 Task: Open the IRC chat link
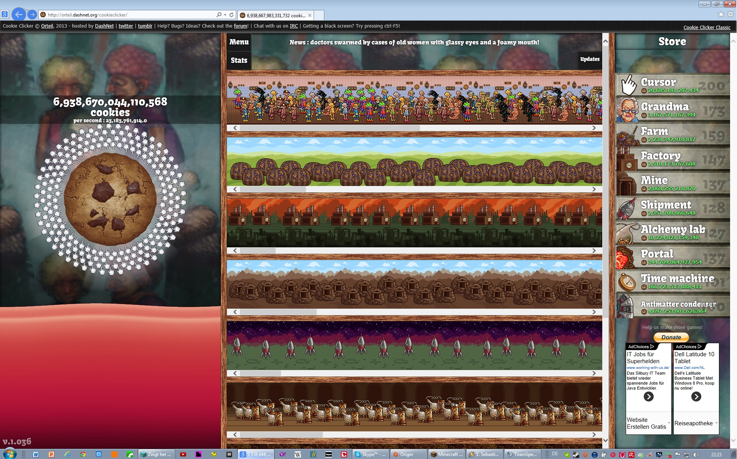tap(294, 26)
